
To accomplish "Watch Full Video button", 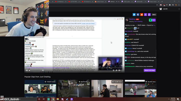I will point(150,70).
